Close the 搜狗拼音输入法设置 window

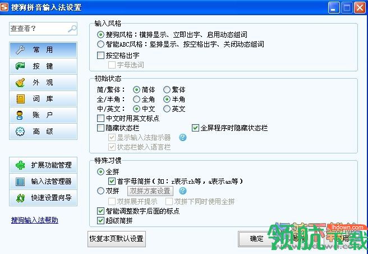tap(360, 7)
